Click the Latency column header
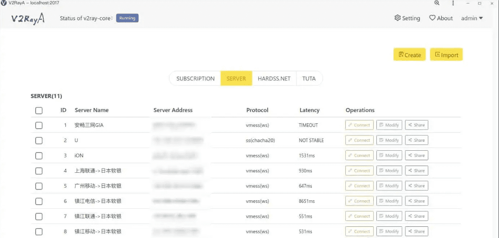499x238 pixels. [x=309, y=110]
